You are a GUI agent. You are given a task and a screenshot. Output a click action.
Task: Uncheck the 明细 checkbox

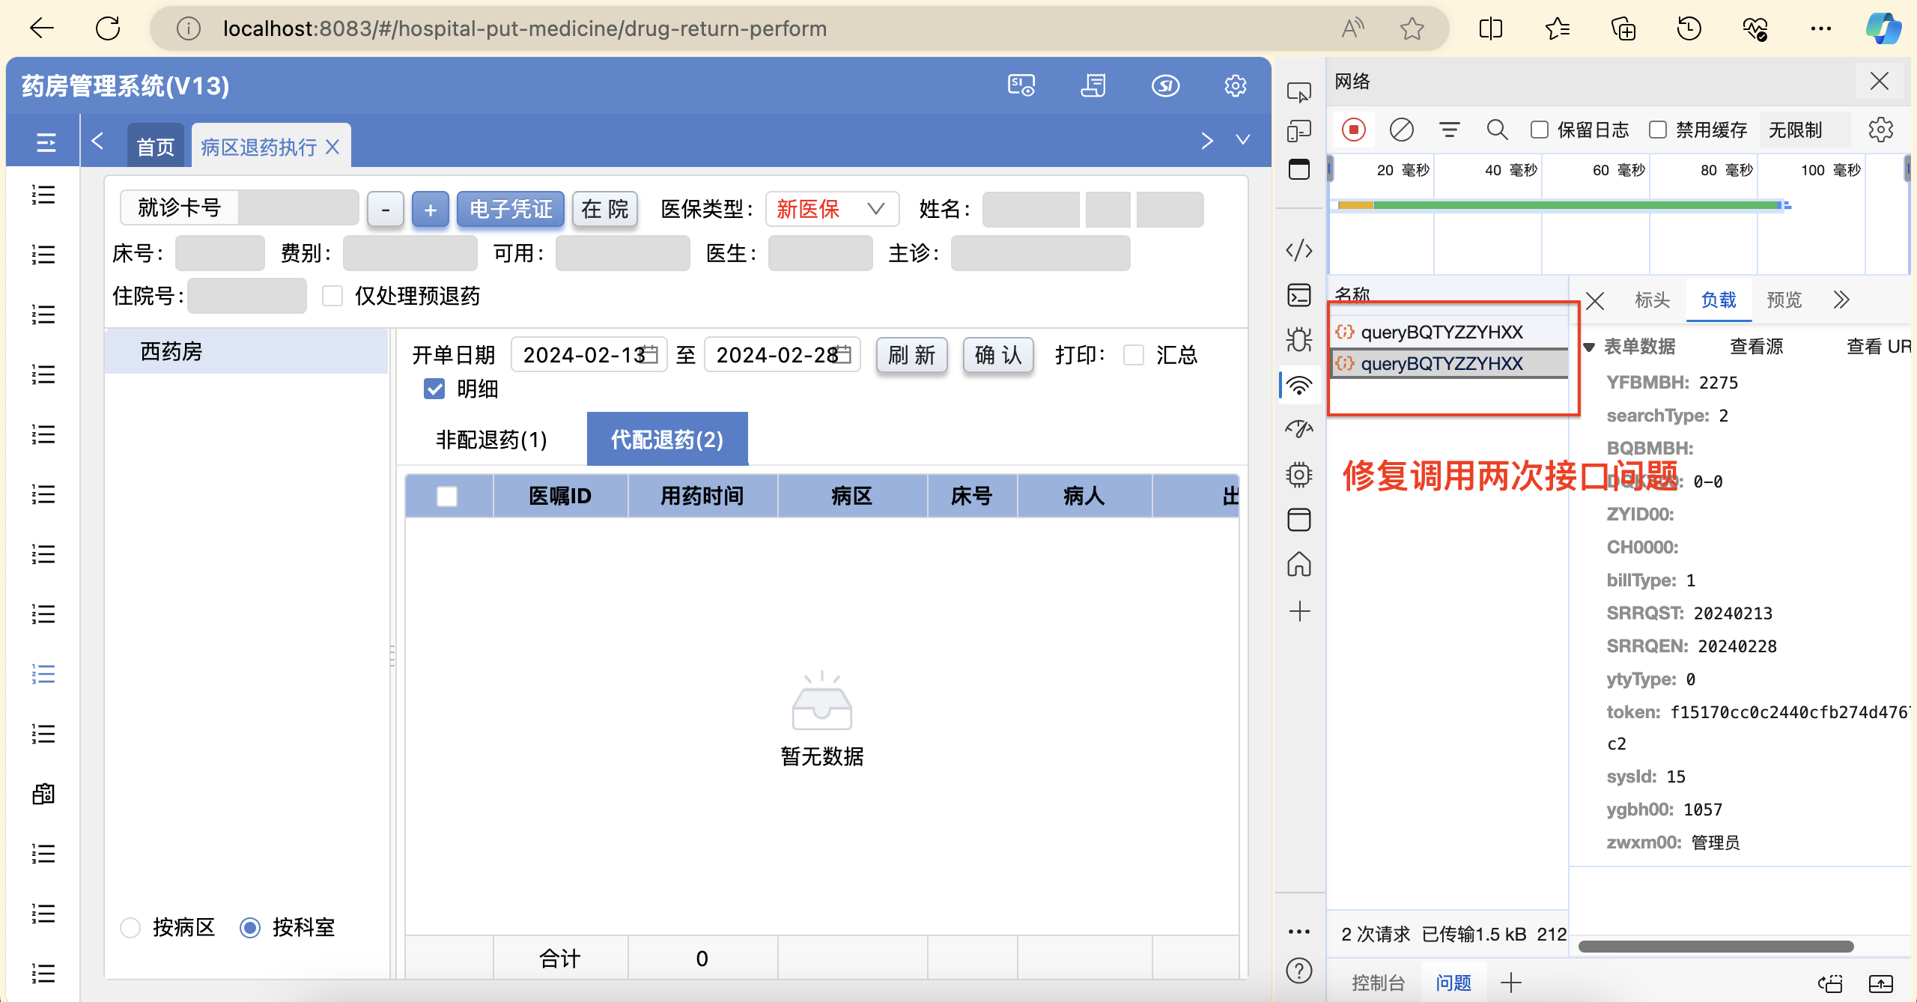pyautogui.click(x=434, y=389)
